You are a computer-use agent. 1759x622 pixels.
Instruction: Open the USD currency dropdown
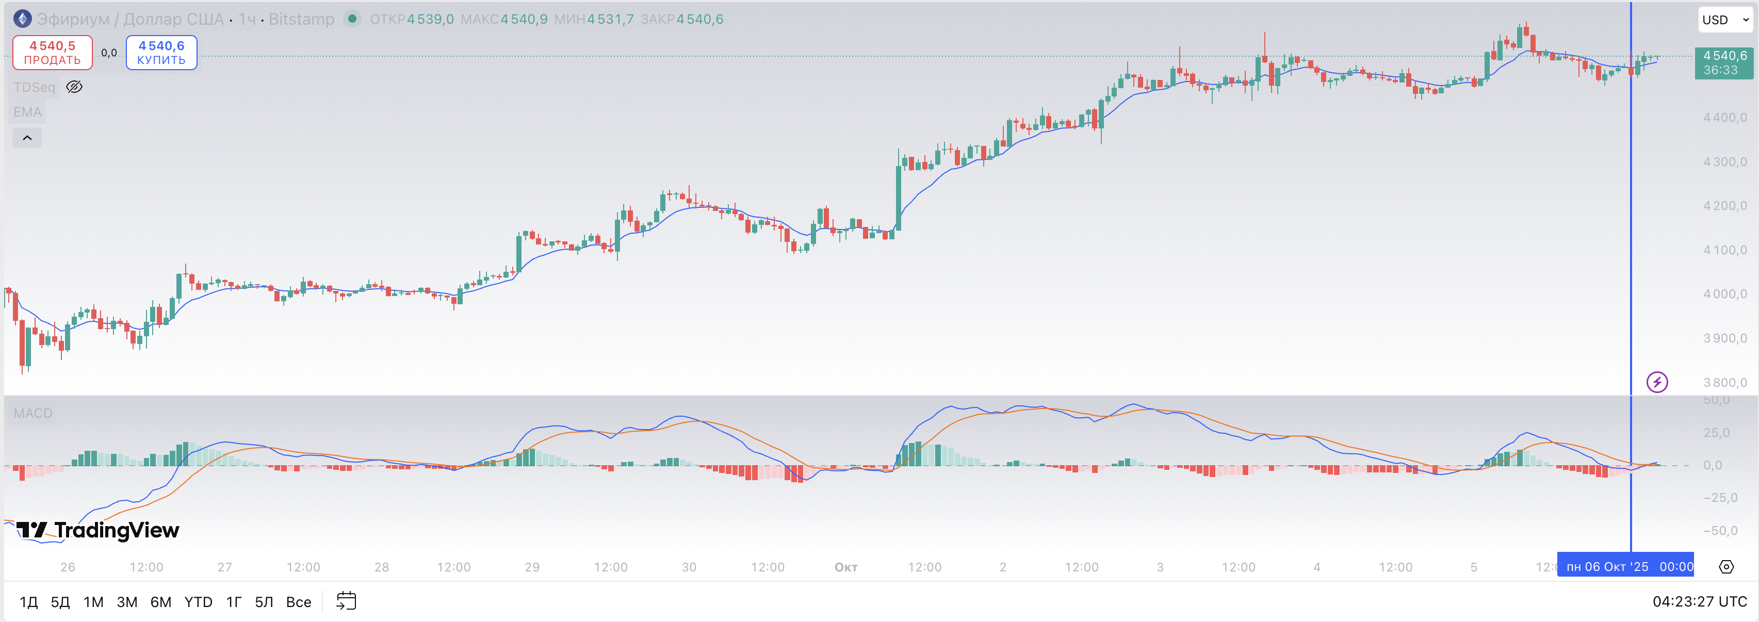1724,20
